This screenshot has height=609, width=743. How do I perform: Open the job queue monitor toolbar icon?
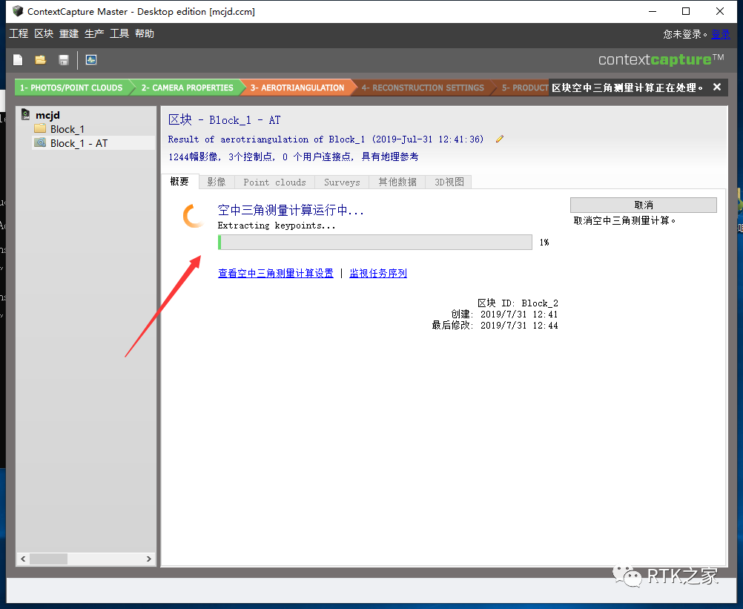pos(91,60)
